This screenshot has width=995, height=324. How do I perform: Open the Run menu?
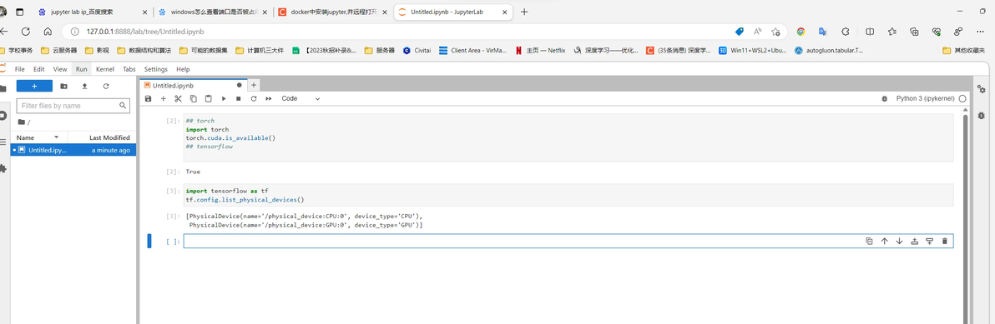coord(81,69)
